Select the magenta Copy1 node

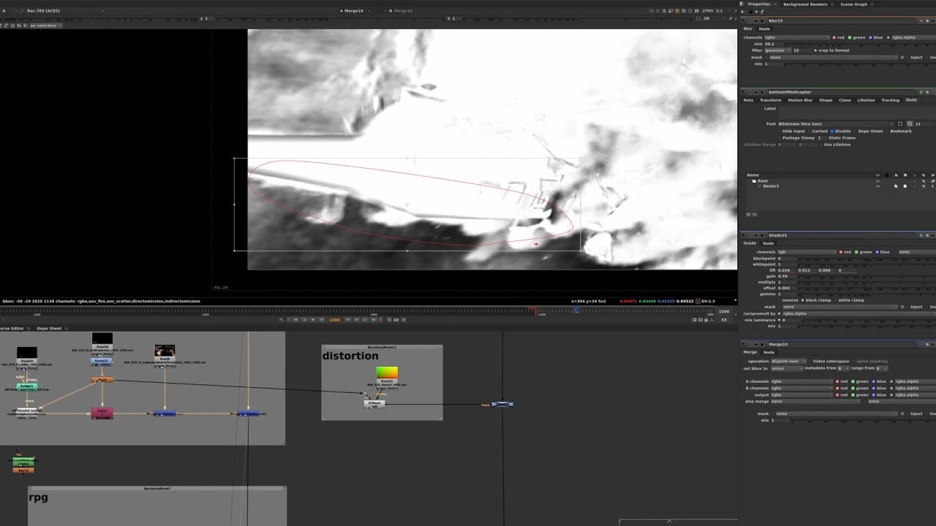(x=102, y=413)
